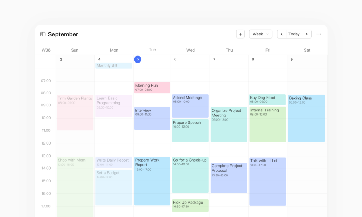Screen dimensions: 362x217
Task: Jump to Today
Action: pyautogui.click(x=294, y=34)
